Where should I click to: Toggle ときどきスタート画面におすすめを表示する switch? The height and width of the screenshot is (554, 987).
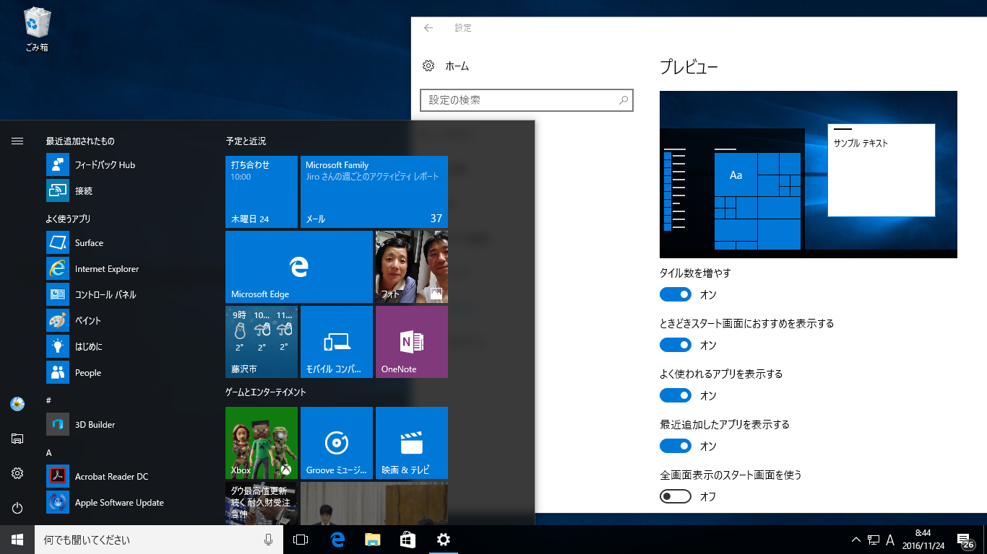[676, 345]
